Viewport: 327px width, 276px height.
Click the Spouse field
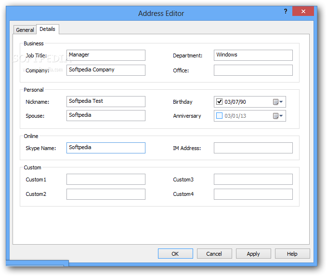pyautogui.click(x=106, y=115)
